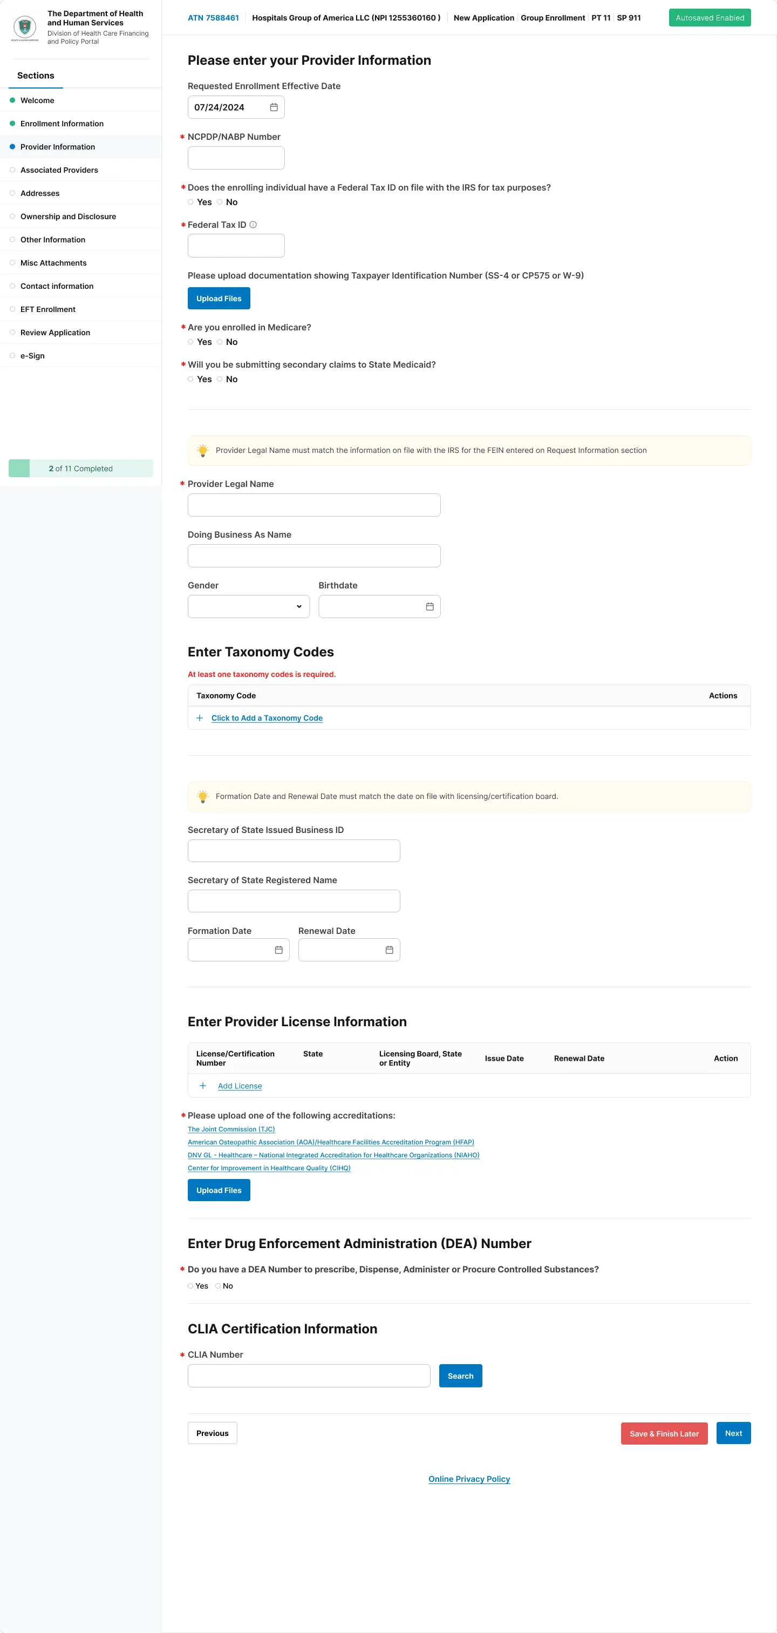Click the Previous button
Image resolution: width=777 pixels, height=1633 pixels.
(212, 1433)
